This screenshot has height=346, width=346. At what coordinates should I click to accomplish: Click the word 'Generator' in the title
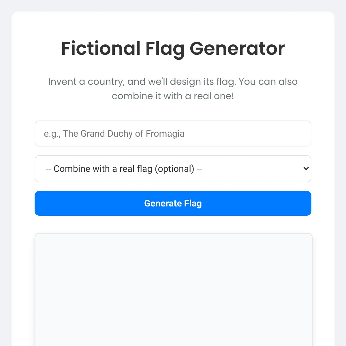[x=237, y=48]
